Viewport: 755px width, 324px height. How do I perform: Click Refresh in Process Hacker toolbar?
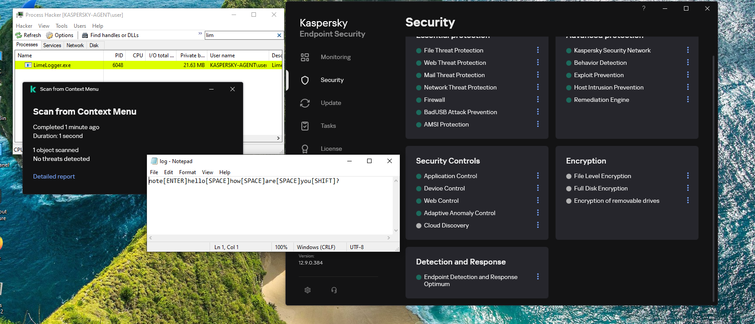(x=28, y=35)
